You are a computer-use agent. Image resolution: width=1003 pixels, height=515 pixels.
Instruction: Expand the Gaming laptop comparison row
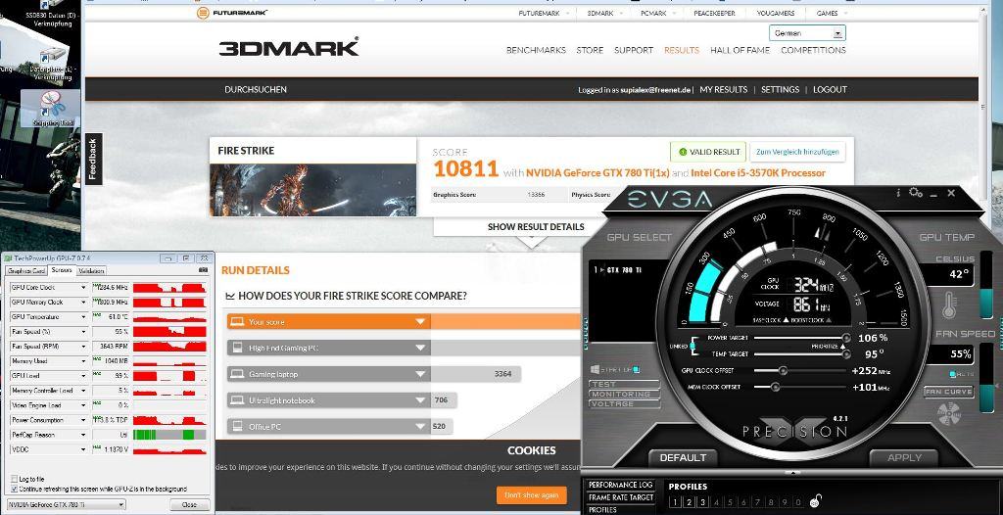pyautogui.click(x=420, y=374)
